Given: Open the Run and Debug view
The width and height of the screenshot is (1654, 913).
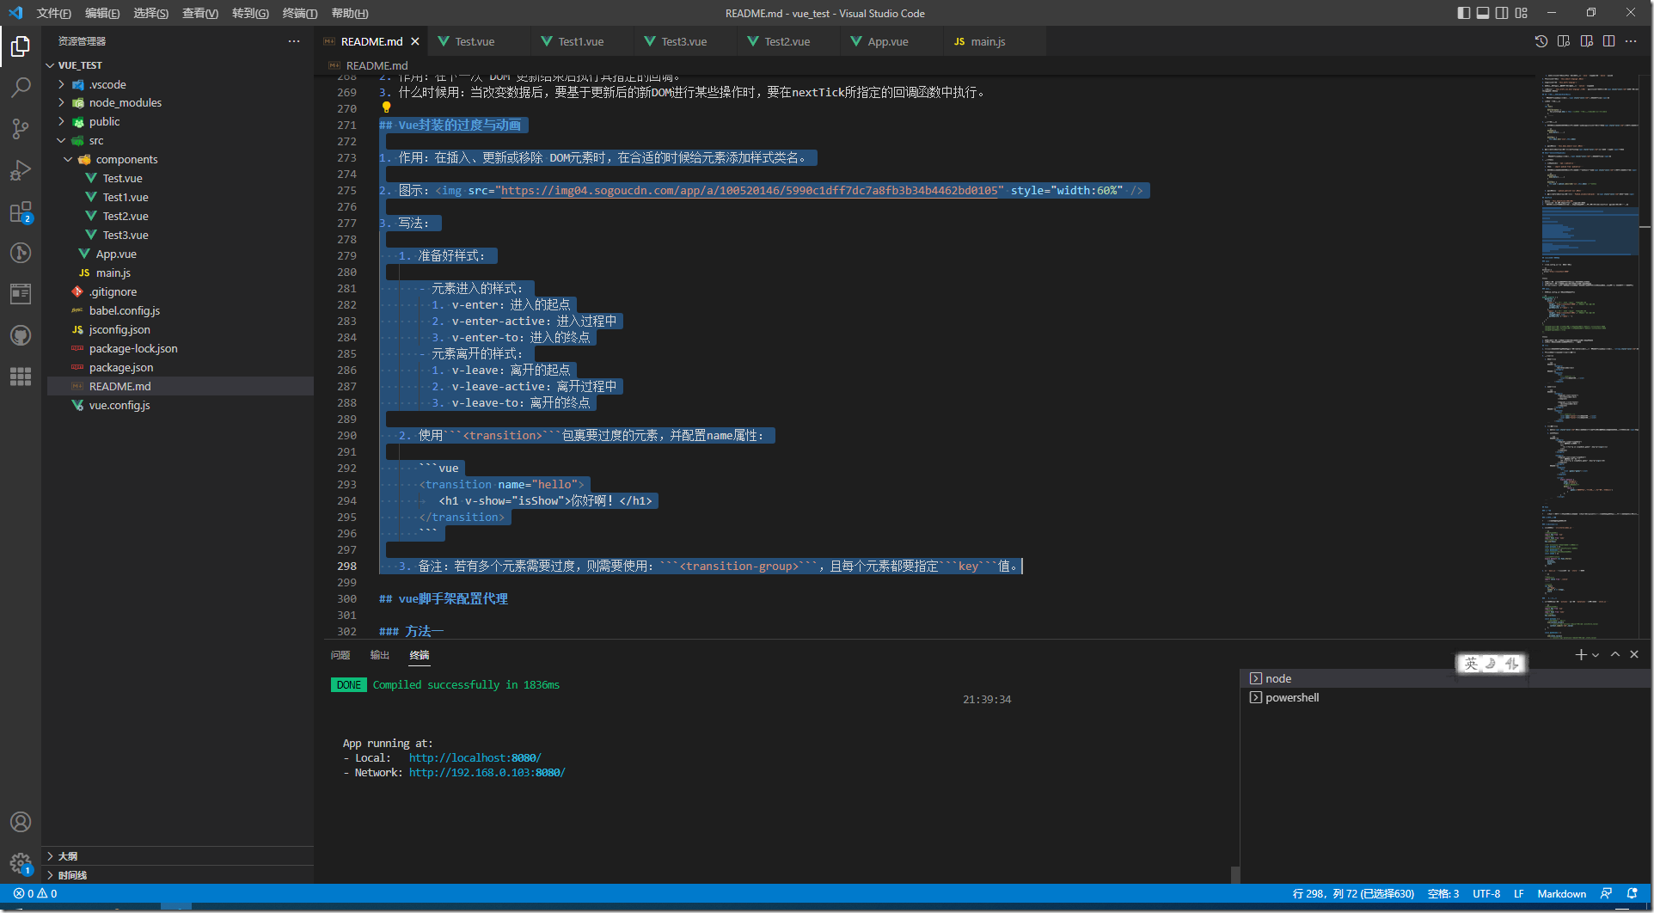Looking at the screenshot, I should pos(21,170).
